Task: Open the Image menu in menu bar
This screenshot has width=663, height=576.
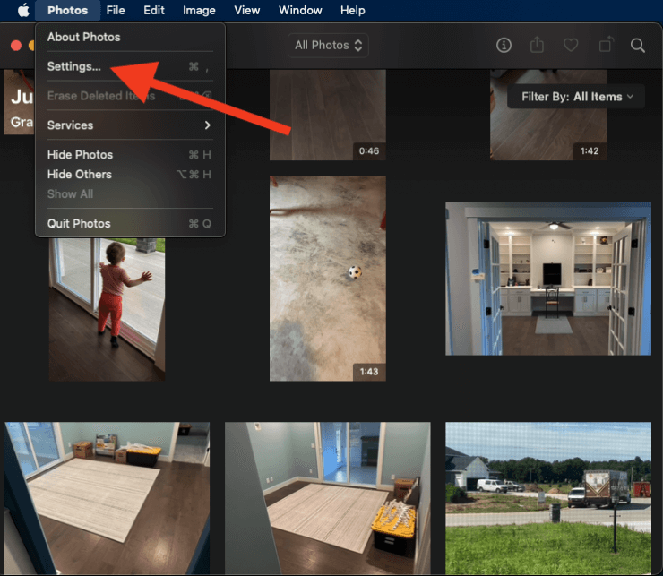Action: click(199, 11)
